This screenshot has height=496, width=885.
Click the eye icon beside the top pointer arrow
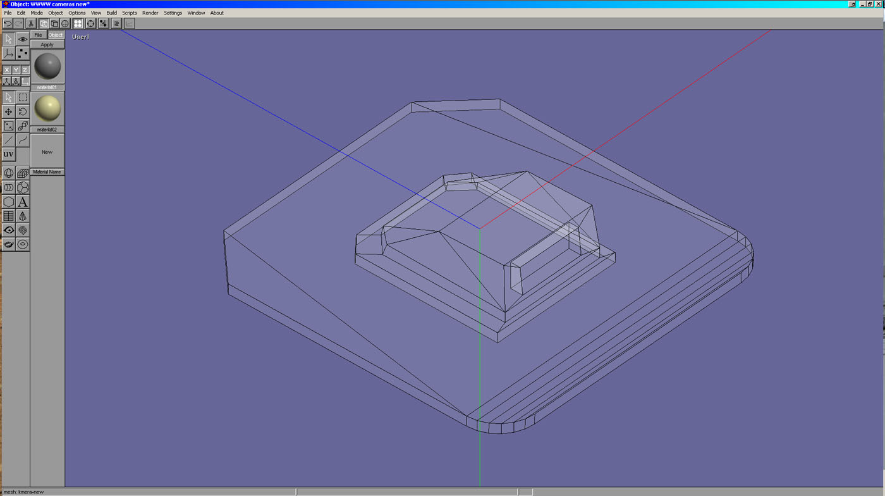click(23, 39)
